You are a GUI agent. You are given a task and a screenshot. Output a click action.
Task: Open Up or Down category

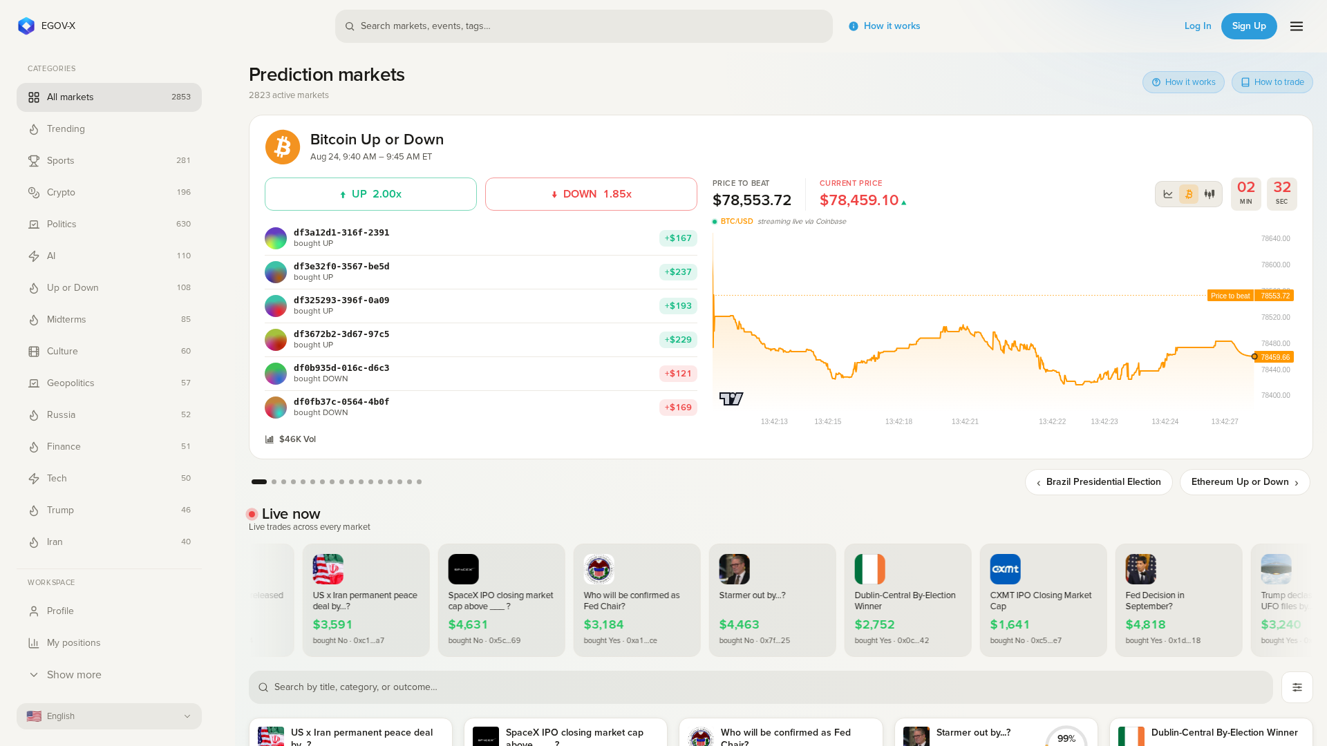pos(109,288)
